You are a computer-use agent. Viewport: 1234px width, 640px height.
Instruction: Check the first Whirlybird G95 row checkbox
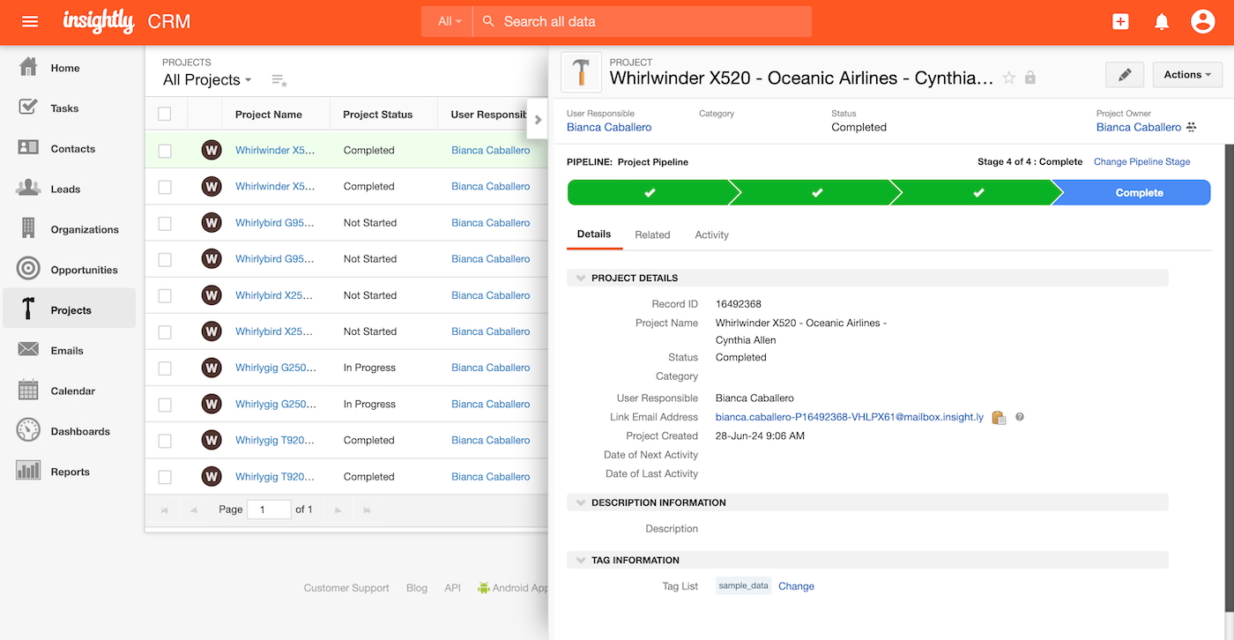tap(165, 223)
